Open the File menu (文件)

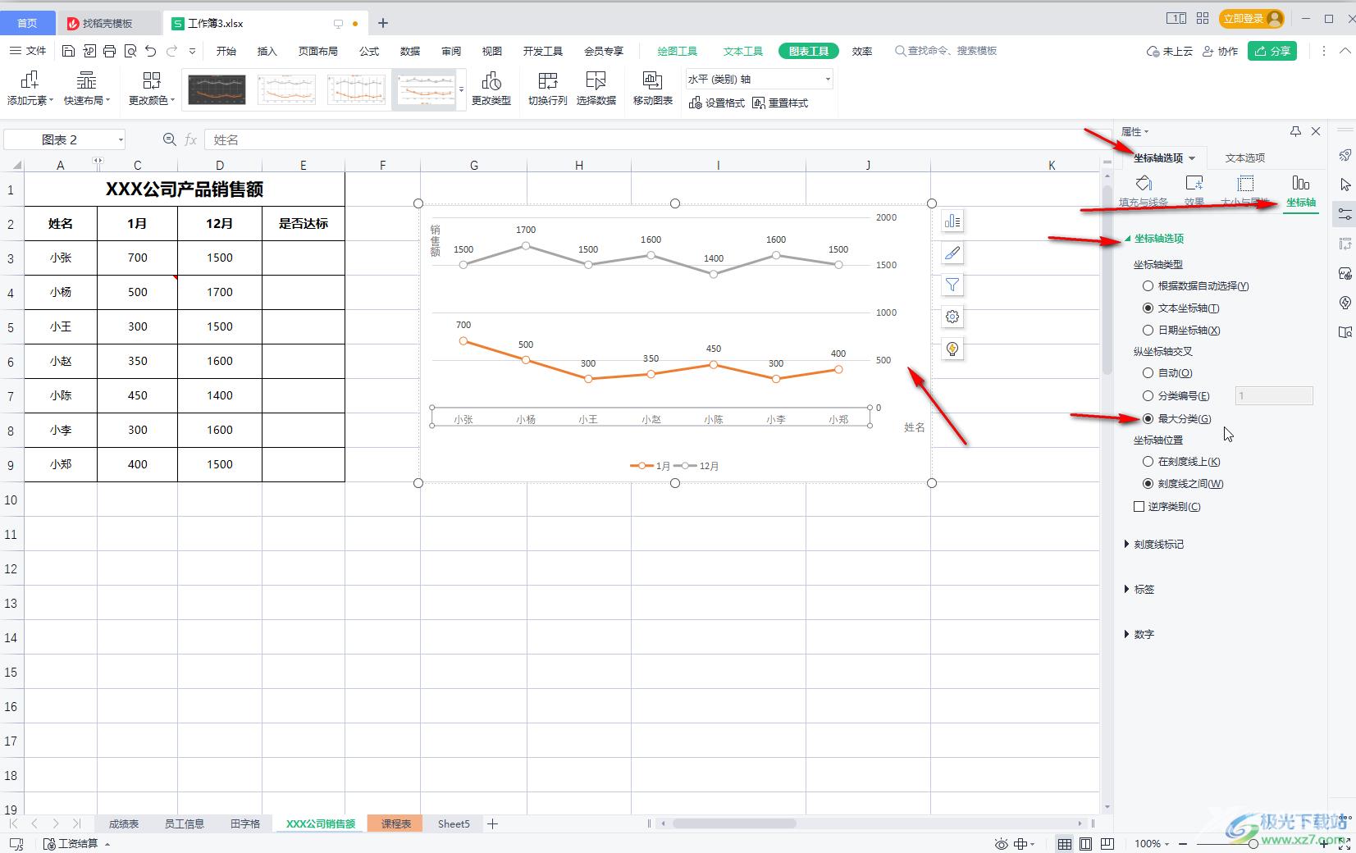(28, 51)
